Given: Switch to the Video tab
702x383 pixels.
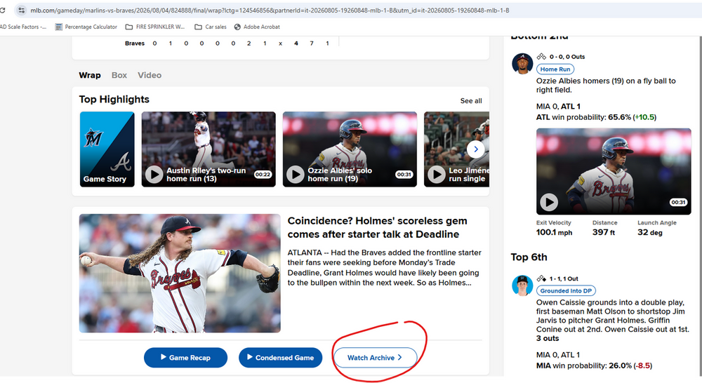Looking at the screenshot, I should 150,75.
